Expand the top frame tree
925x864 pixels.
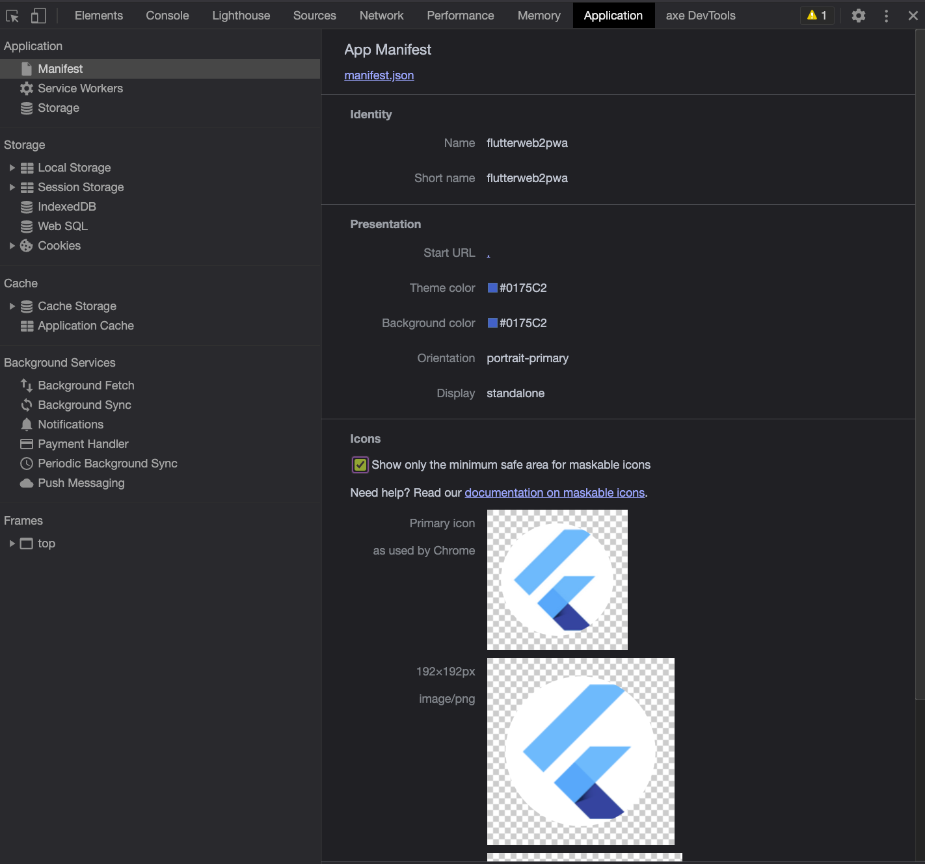click(12, 543)
